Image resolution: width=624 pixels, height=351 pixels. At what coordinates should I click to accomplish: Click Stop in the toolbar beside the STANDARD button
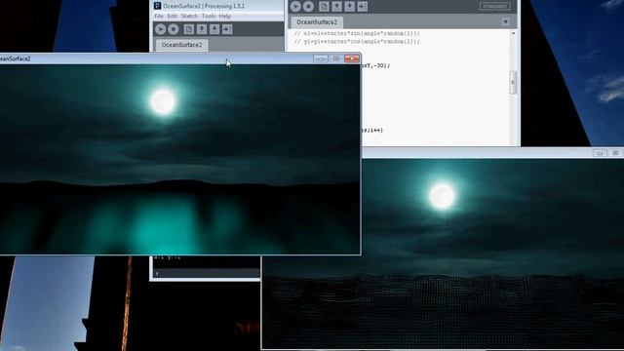point(308,7)
